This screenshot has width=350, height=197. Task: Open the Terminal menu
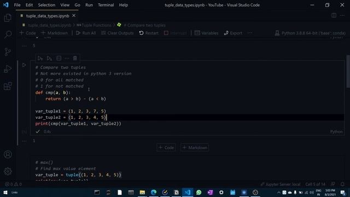click(x=106, y=5)
